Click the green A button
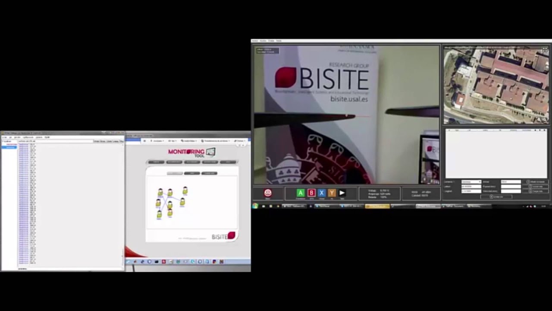This screenshot has width=552, height=311. click(301, 193)
